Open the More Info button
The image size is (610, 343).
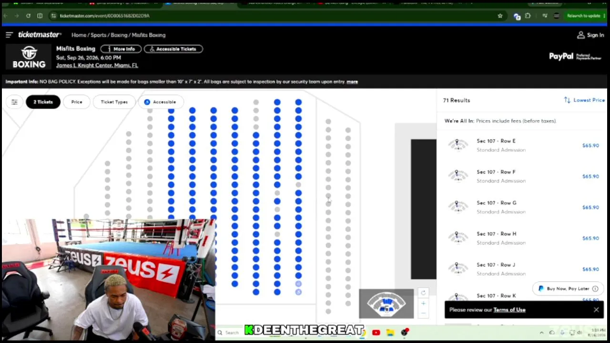(121, 49)
